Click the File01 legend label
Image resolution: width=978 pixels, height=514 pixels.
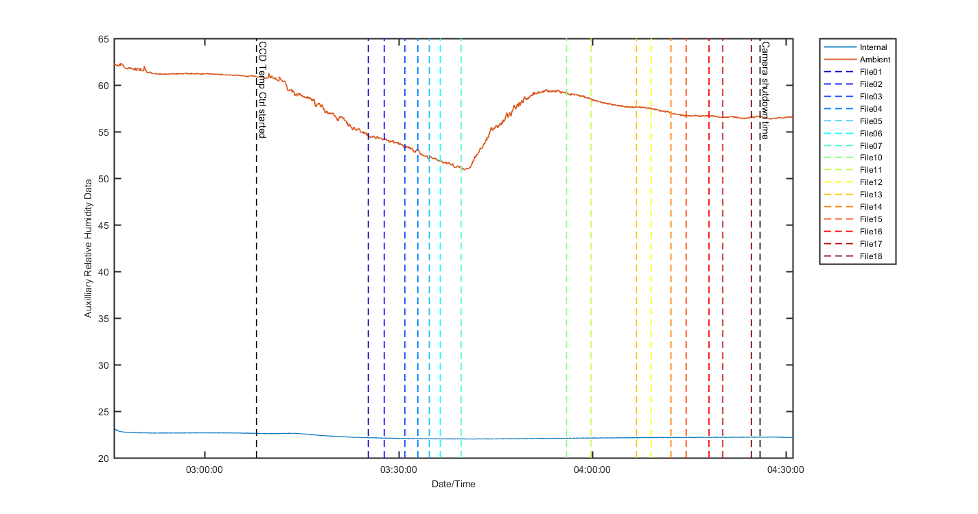(871, 72)
